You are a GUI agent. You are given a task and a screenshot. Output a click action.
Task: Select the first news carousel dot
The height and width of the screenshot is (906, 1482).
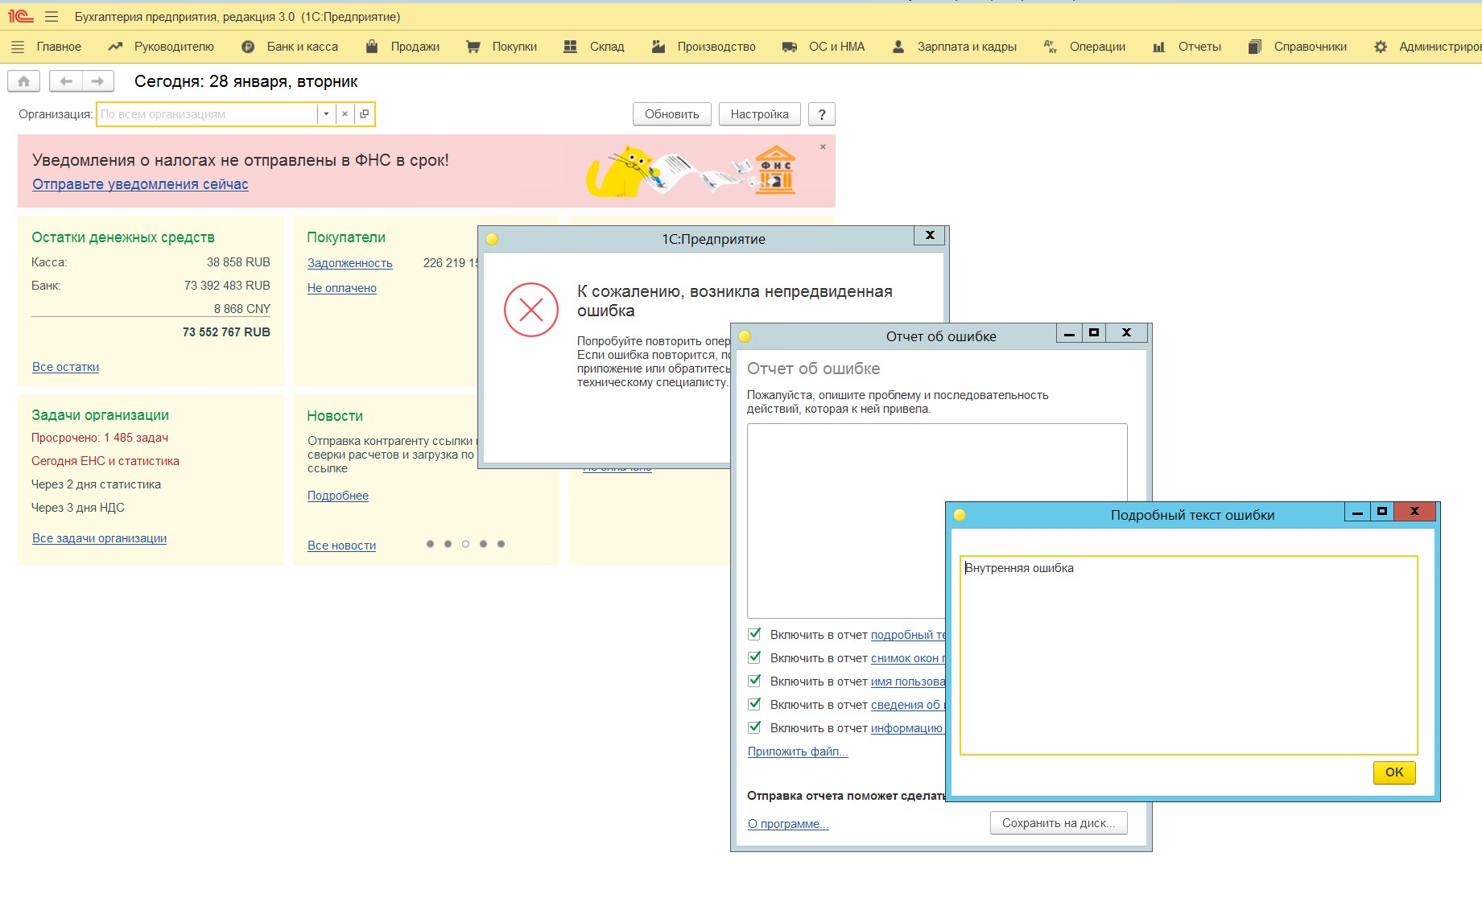430,544
